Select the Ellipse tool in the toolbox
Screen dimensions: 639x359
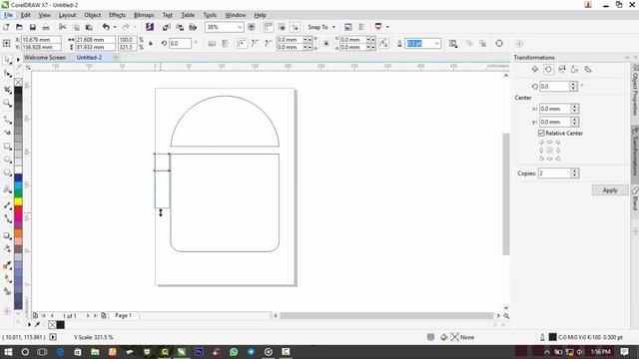tap(7, 160)
